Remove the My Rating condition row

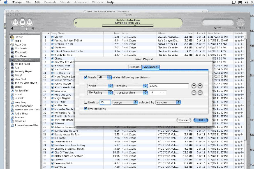193,93
